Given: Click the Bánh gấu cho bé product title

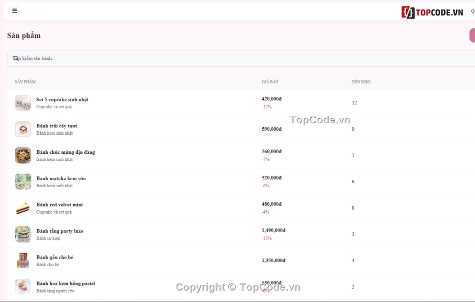Looking at the screenshot, I should pos(55,257).
